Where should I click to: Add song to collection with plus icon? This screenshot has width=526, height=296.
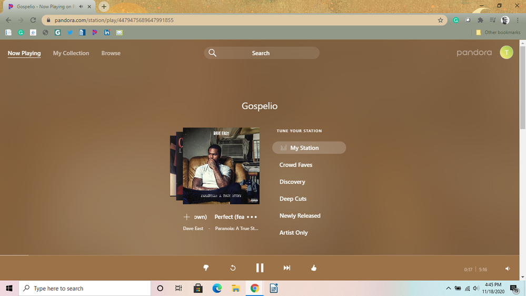(x=186, y=217)
